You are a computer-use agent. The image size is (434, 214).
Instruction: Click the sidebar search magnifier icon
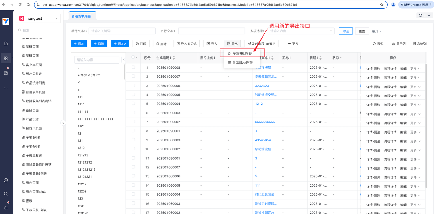click(6, 194)
